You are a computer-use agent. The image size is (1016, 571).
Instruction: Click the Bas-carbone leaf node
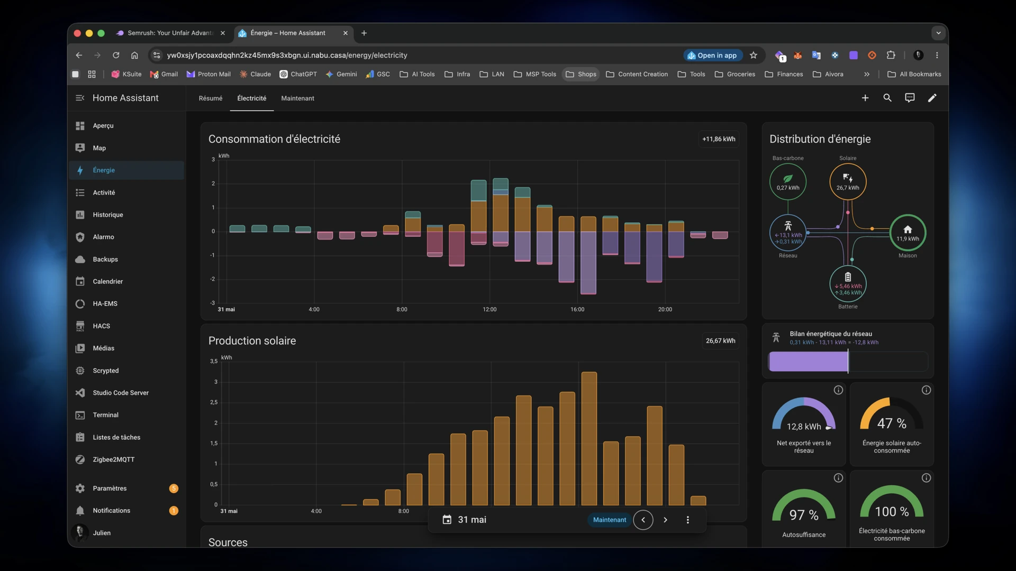pos(788,181)
